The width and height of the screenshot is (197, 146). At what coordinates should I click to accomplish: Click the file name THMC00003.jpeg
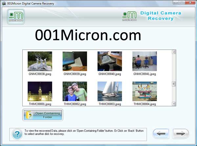point(110,104)
